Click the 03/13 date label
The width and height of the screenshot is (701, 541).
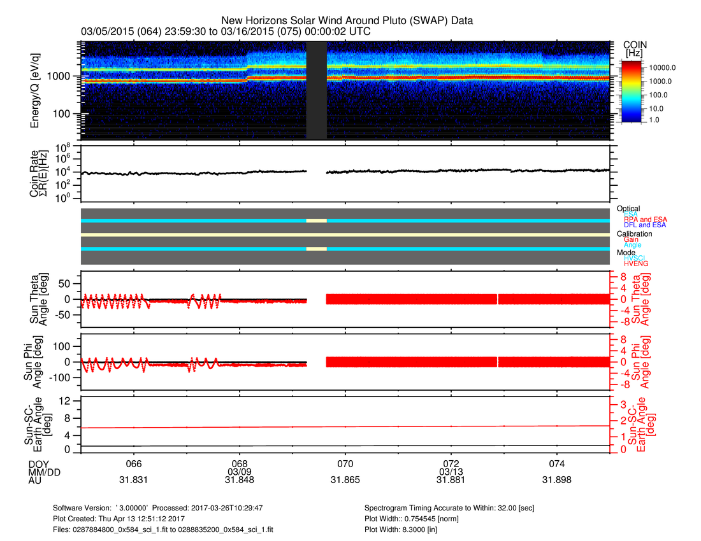point(451,472)
